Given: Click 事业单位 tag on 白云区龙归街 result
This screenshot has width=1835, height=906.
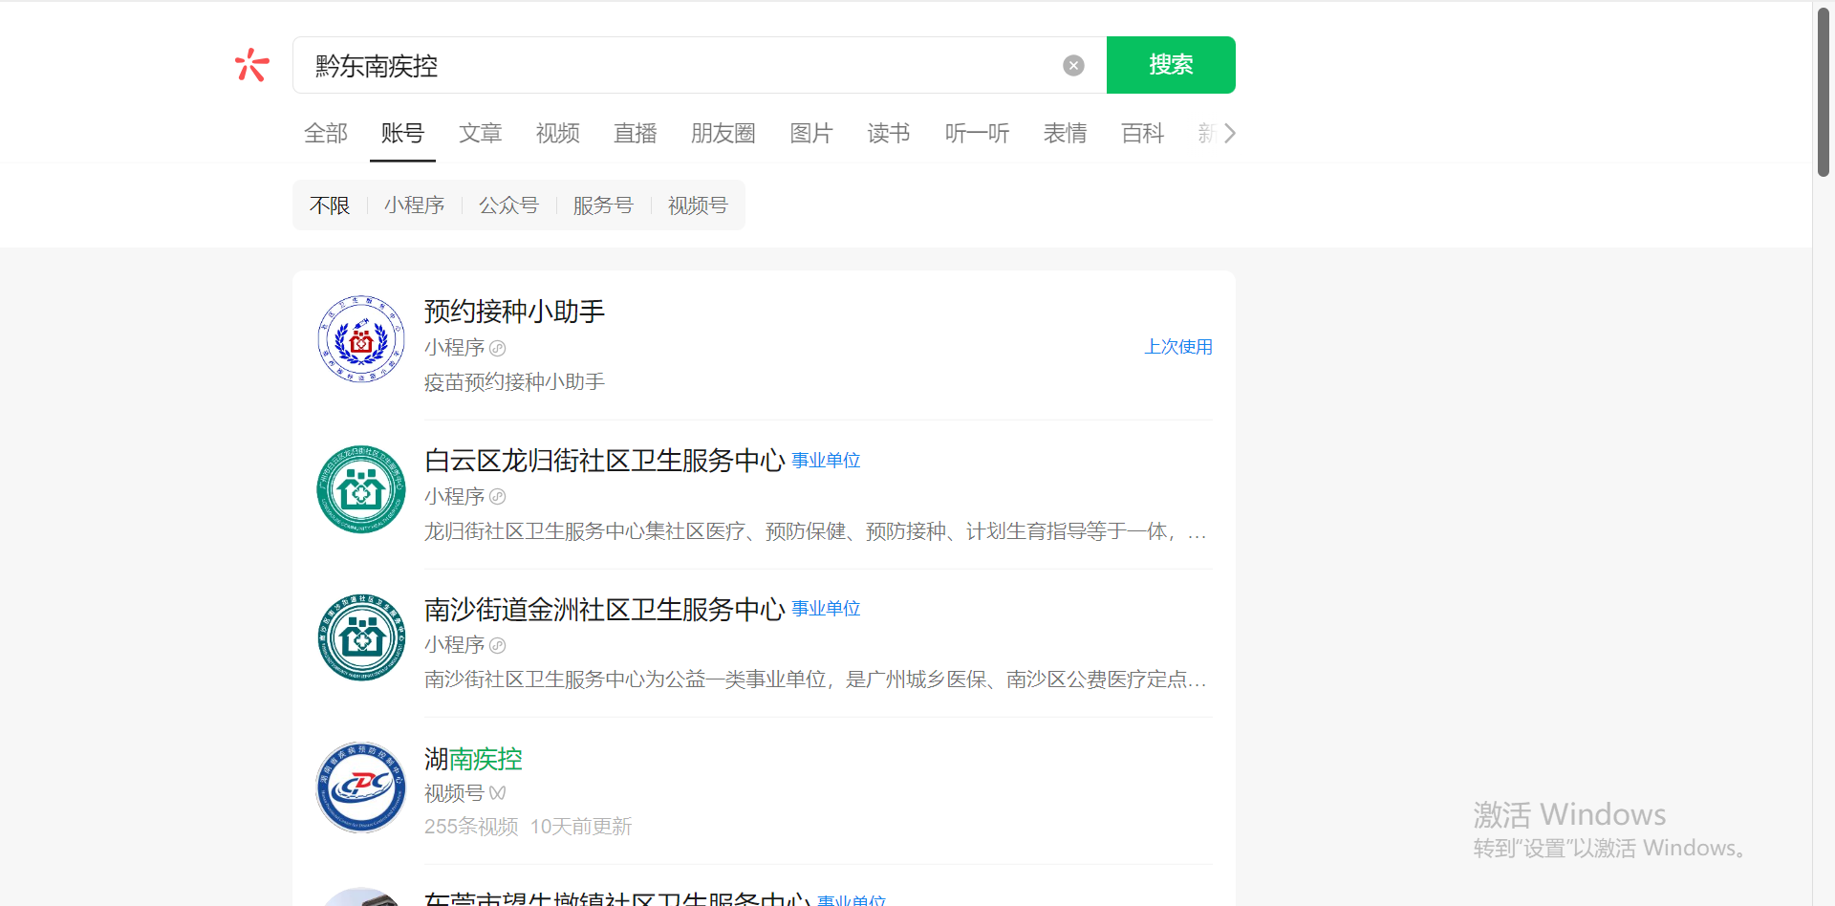Looking at the screenshot, I should tap(827, 461).
